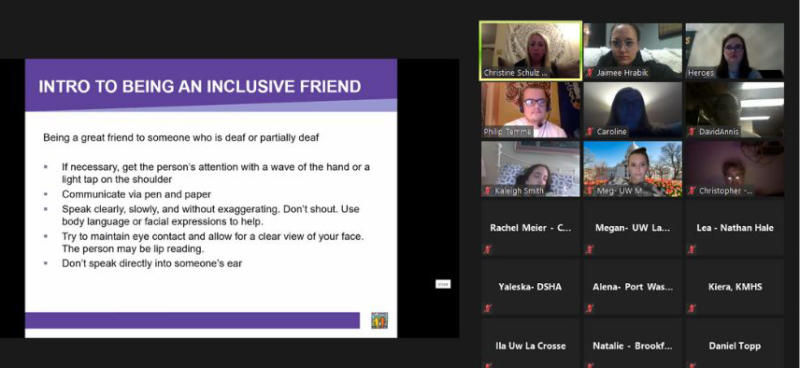
Task: Select Daniel Topp participant tile
Action: 735,343
